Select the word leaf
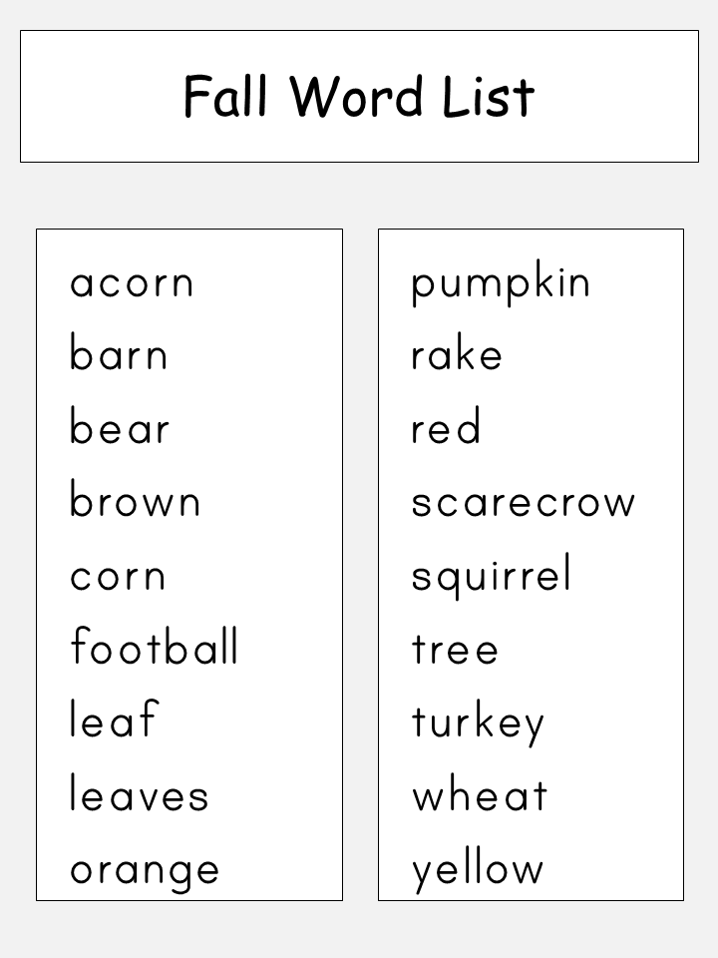 114,718
